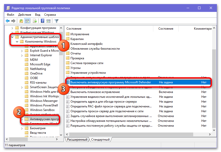Click folder icon beside Биометрия in tree

click(x=27, y=128)
